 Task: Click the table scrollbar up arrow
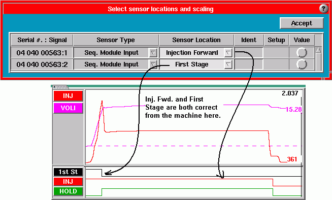318,50
